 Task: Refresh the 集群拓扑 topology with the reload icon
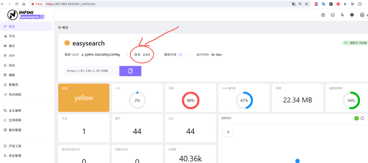(x=362, y=118)
